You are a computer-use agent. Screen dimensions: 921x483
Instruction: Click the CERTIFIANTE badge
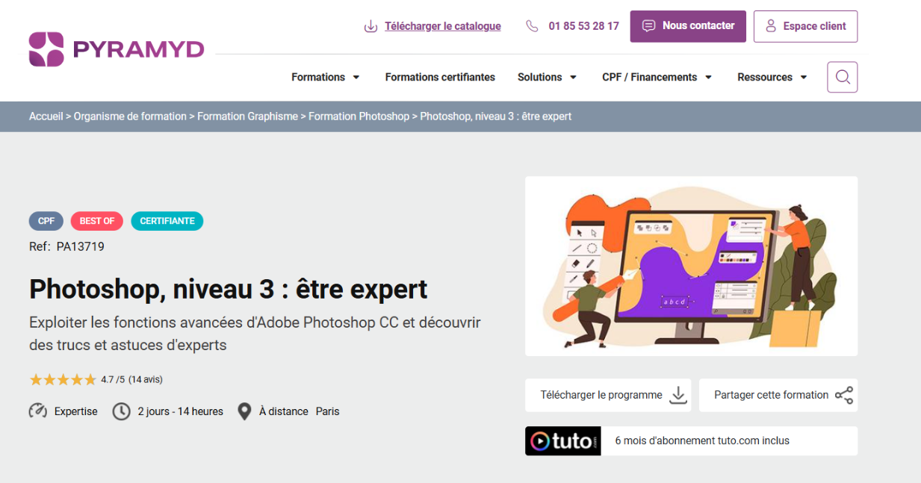[x=167, y=221]
